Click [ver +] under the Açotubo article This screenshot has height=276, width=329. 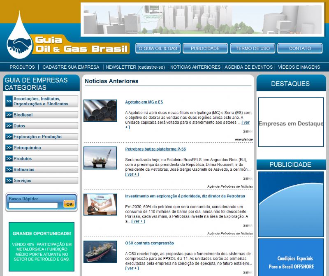(x=246, y=122)
